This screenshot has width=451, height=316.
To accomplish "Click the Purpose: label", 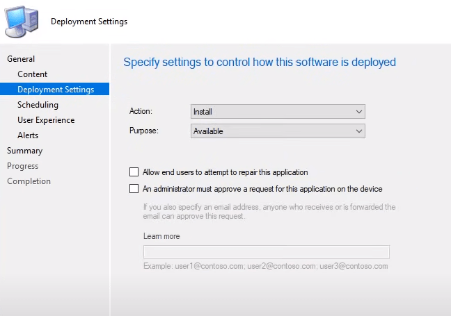I will (144, 131).
